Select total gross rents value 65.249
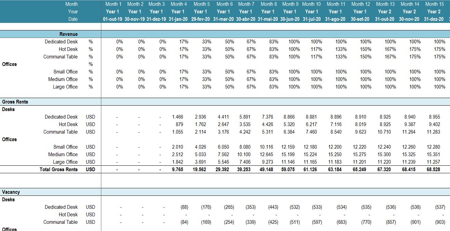The height and width of the screenshot is (231, 450). pyautogui.click(x=360, y=169)
